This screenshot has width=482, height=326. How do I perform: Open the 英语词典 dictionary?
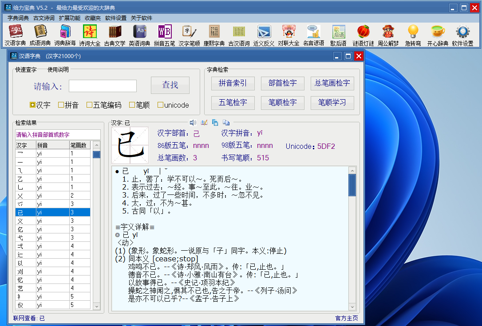coord(139,35)
